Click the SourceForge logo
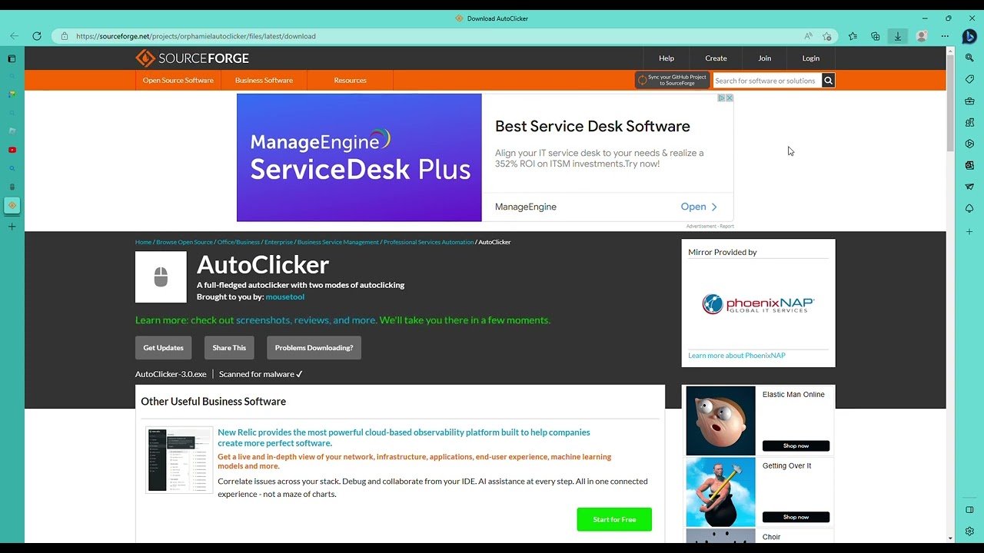This screenshot has width=984, height=553. pyautogui.click(x=192, y=58)
